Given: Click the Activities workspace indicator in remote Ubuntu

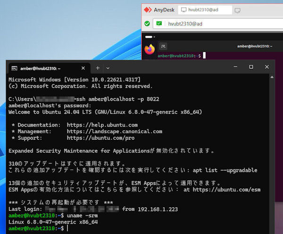Looking at the screenshot, I should coord(150,37).
